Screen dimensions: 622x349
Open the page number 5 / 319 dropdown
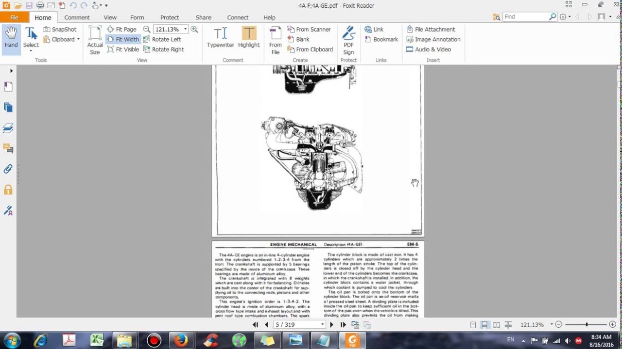322,324
